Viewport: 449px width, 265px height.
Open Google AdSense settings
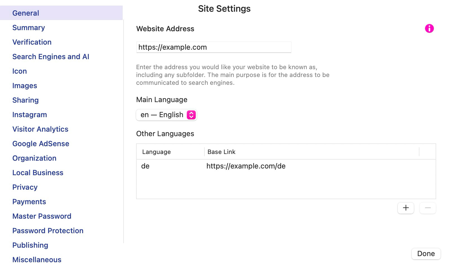pos(41,144)
